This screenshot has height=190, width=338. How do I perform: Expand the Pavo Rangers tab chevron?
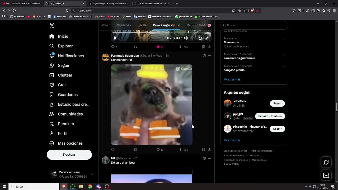pyautogui.click(x=179, y=25)
